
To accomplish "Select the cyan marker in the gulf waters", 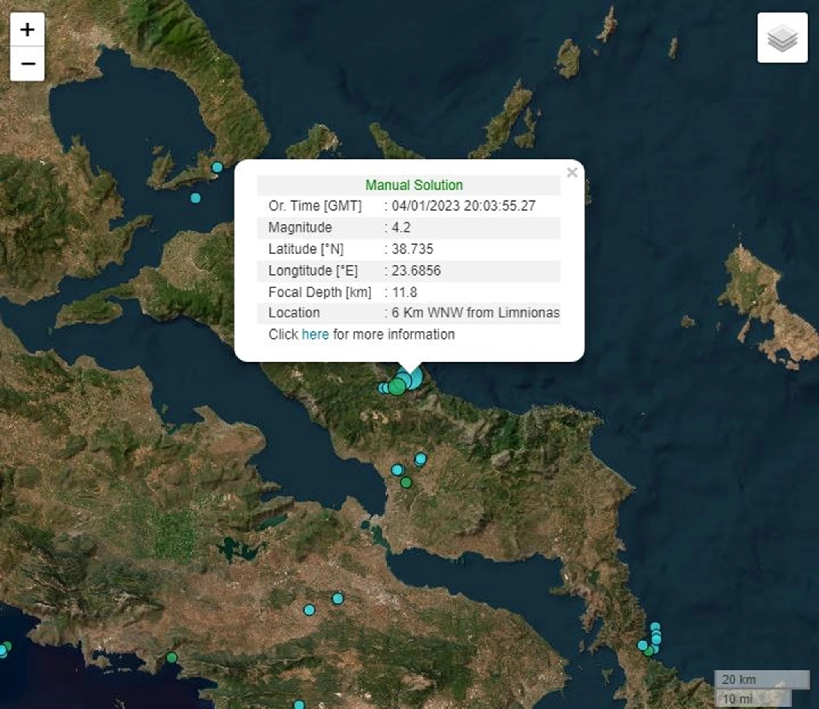I will tap(196, 198).
